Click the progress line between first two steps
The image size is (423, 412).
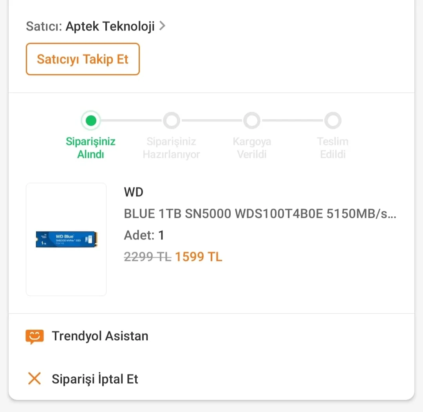(132, 120)
